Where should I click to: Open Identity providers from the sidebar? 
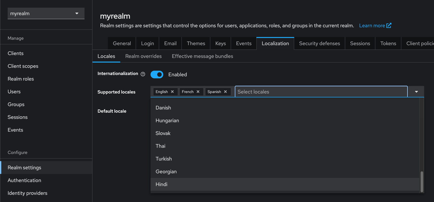[x=27, y=193]
